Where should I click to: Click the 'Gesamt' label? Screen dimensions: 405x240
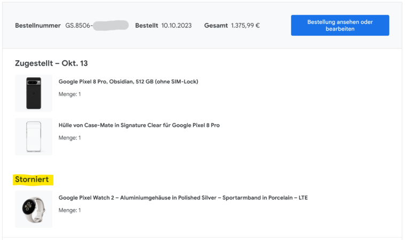(216, 26)
